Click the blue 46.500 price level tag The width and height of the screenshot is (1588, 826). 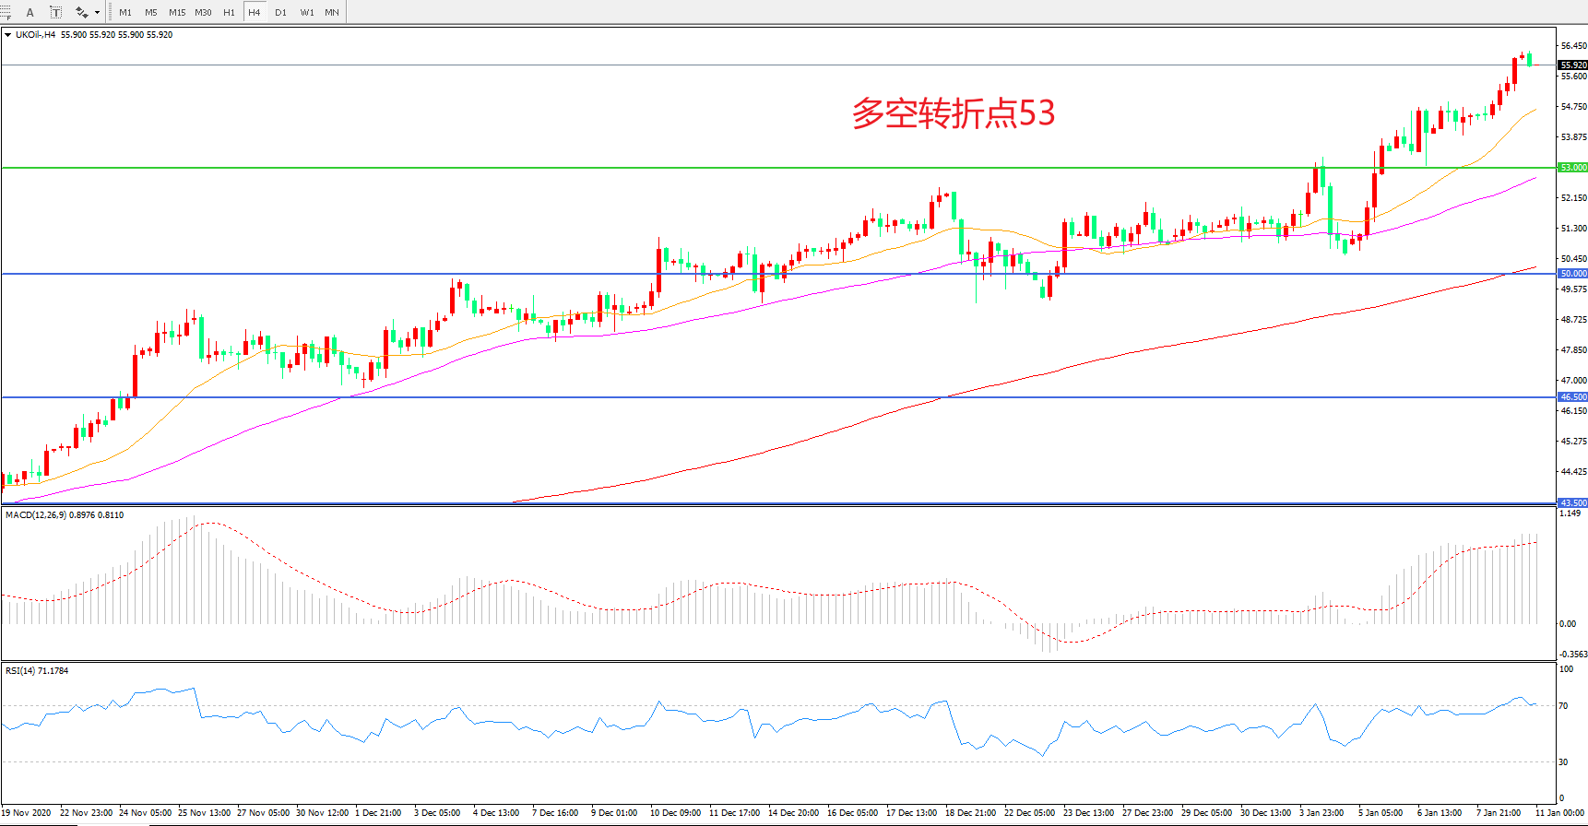pyautogui.click(x=1572, y=397)
